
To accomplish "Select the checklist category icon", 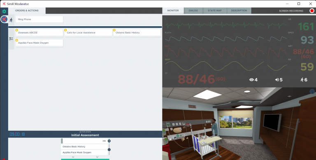I will click(11, 39).
